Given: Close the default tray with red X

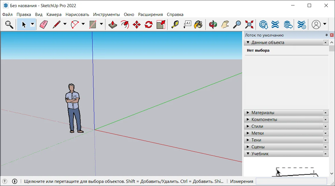Looking at the screenshot, I should 332,35.
